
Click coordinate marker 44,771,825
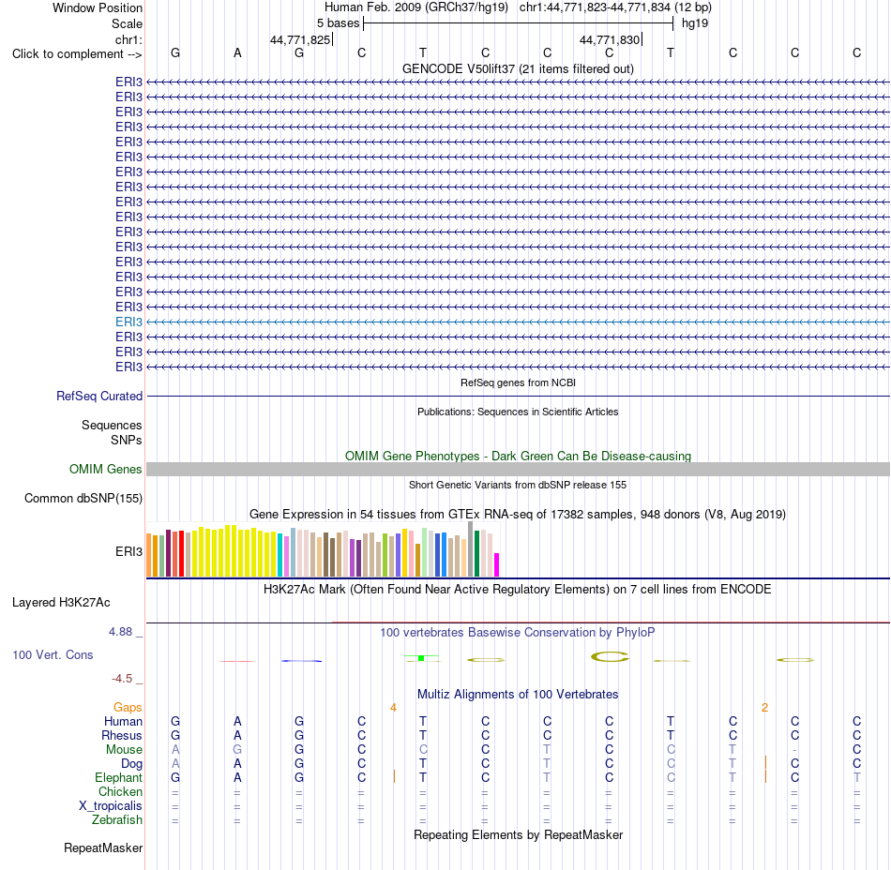[x=300, y=39]
